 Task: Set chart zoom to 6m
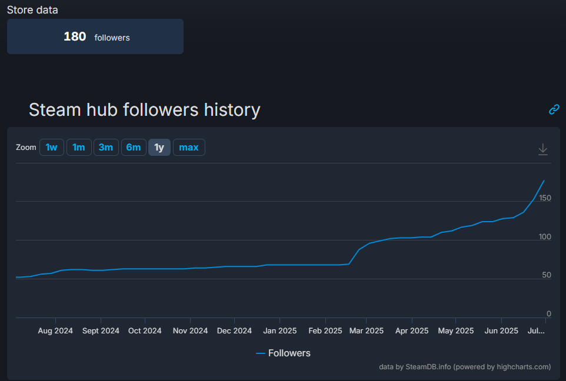[x=134, y=147]
